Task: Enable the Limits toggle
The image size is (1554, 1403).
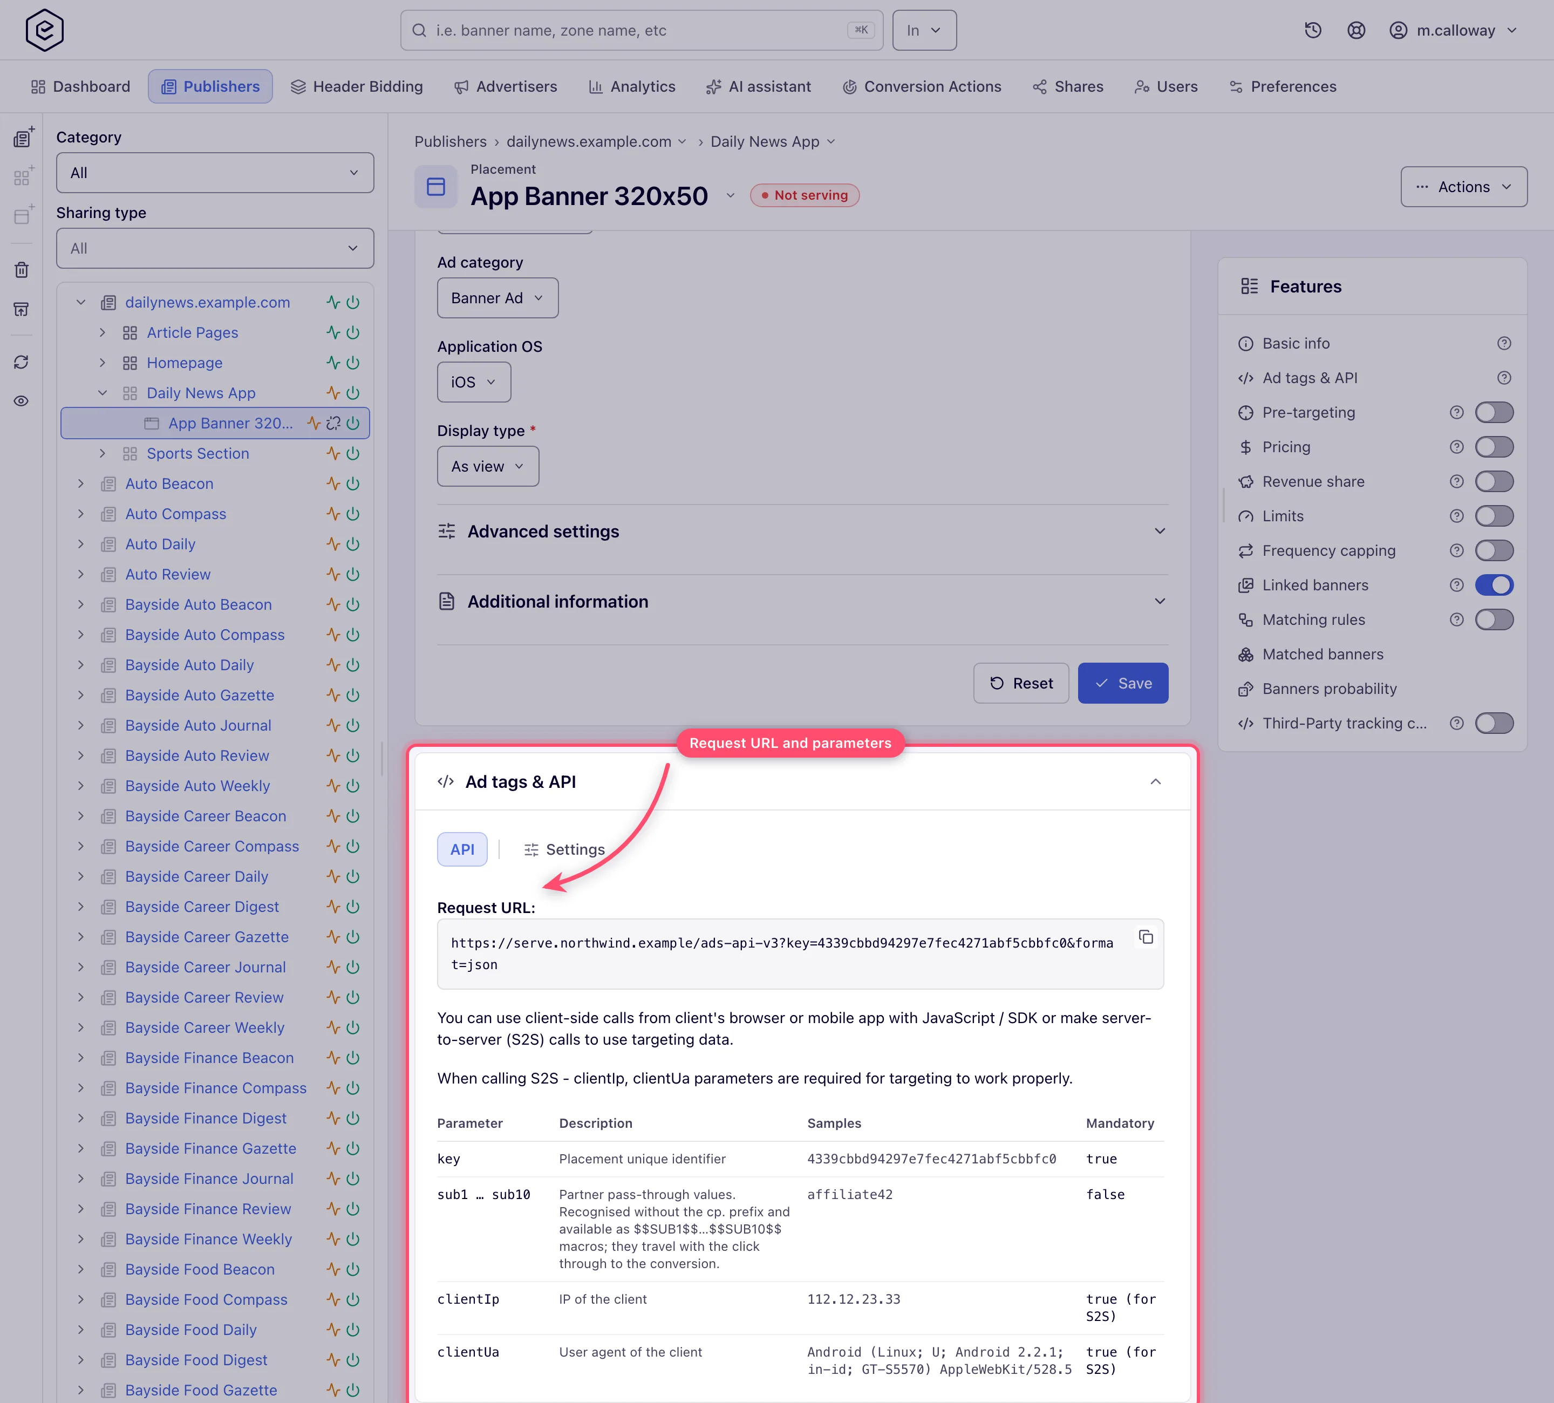Action: click(1494, 516)
